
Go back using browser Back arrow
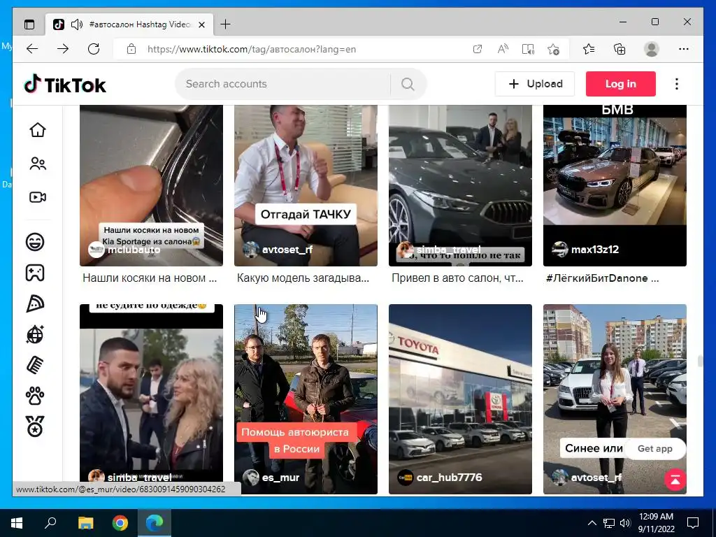[x=32, y=49]
